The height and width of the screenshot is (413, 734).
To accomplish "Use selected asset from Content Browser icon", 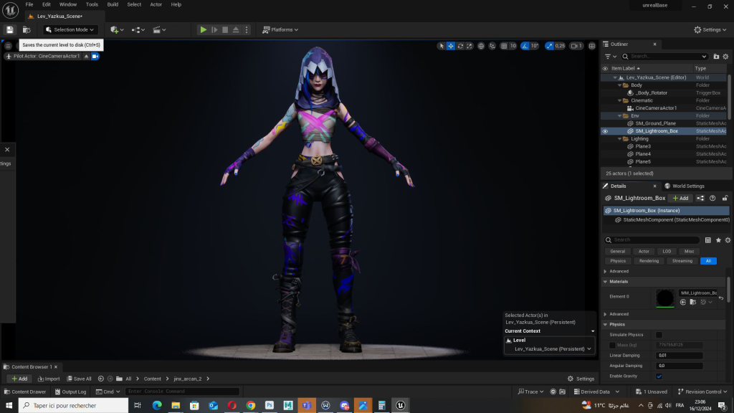I will tap(683, 303).
